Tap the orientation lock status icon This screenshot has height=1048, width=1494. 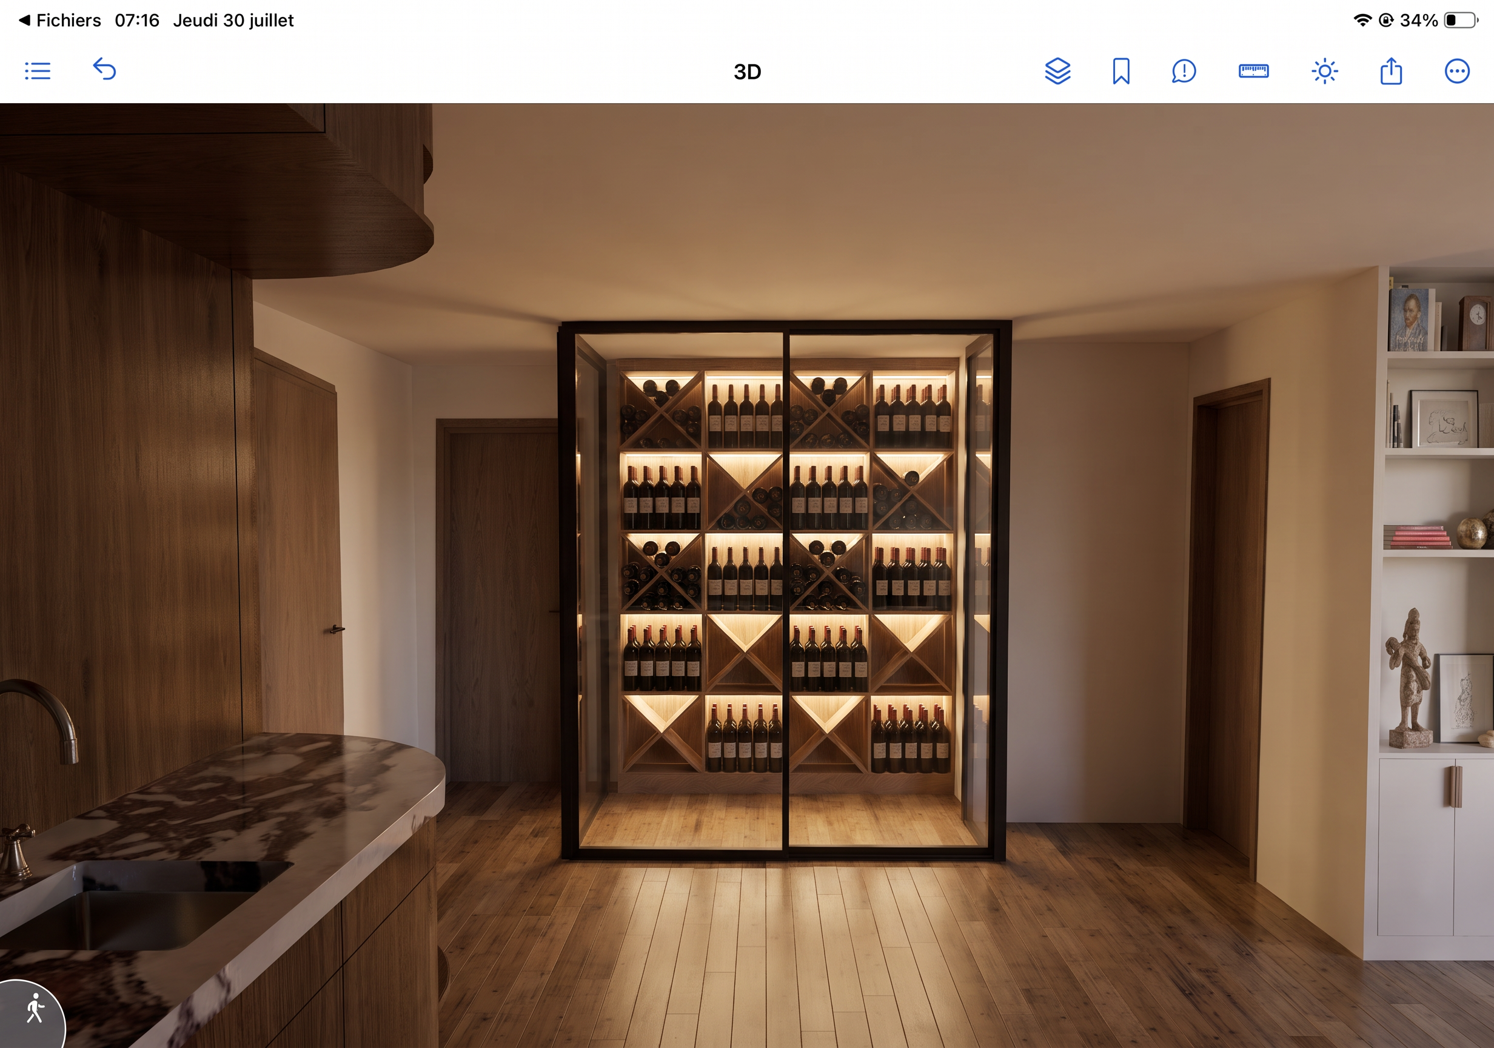point(1385,20)
